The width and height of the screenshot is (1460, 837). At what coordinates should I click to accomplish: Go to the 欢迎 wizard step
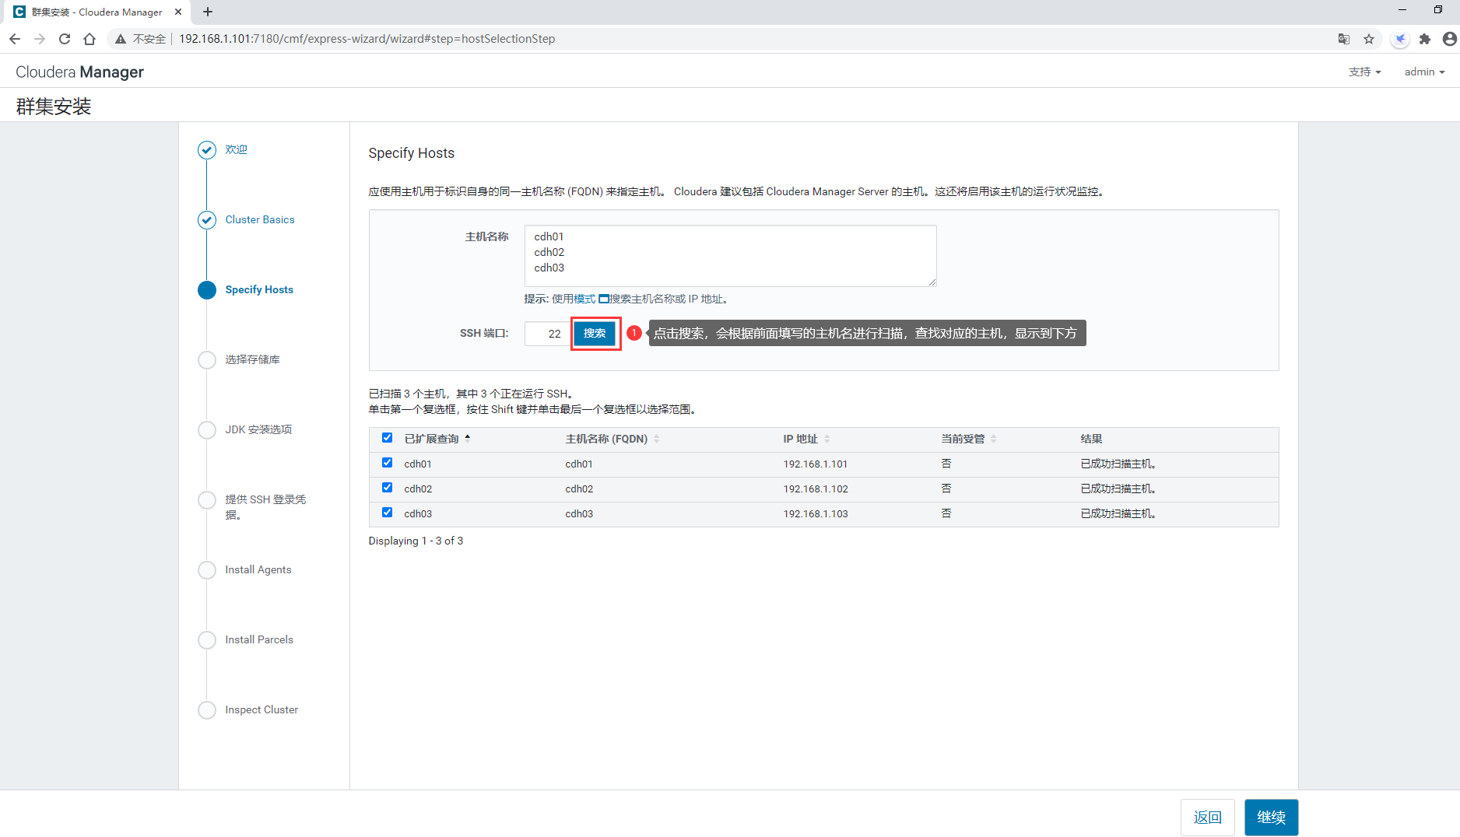pos(236,149)
